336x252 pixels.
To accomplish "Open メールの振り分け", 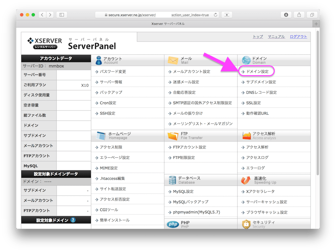I will pos(188,113).
